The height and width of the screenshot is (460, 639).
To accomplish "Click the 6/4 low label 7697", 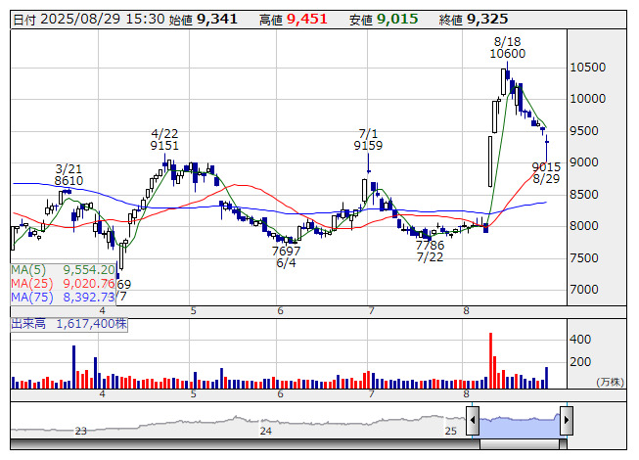I will point(286,251).
